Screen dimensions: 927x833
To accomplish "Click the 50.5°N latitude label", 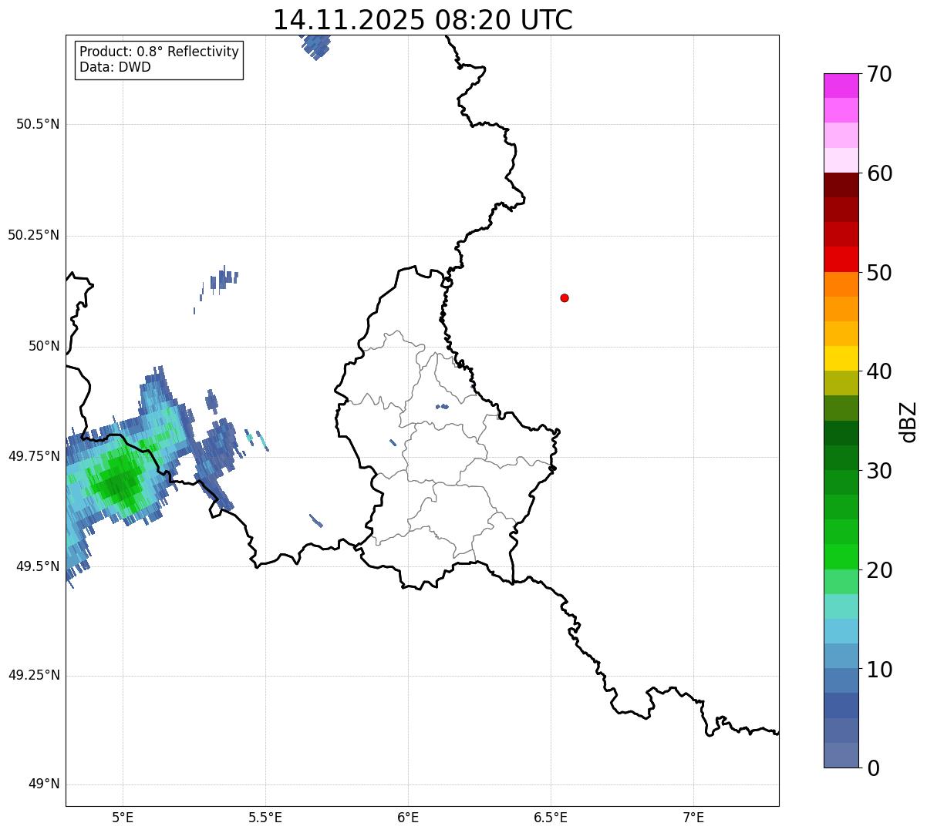I will (38, 124).
